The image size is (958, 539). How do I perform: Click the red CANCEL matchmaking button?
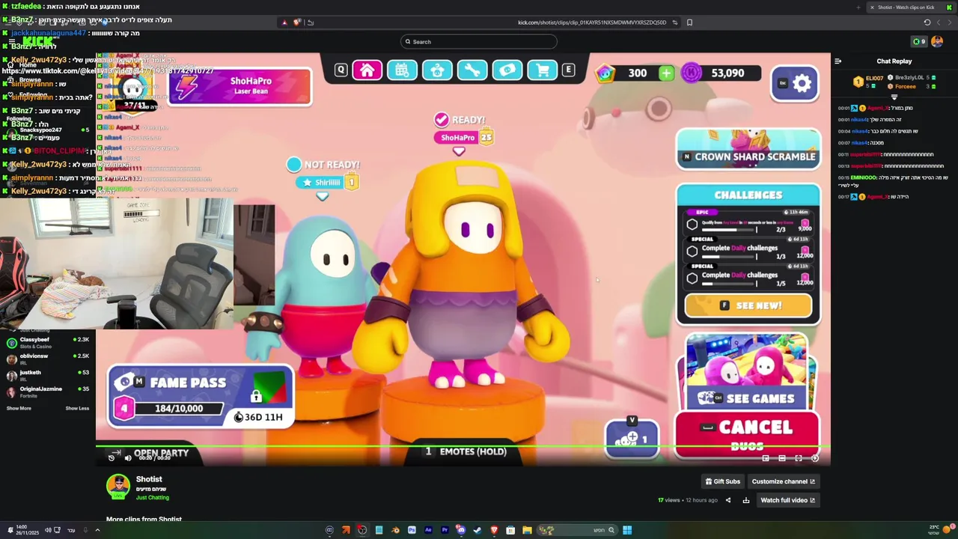747,434
